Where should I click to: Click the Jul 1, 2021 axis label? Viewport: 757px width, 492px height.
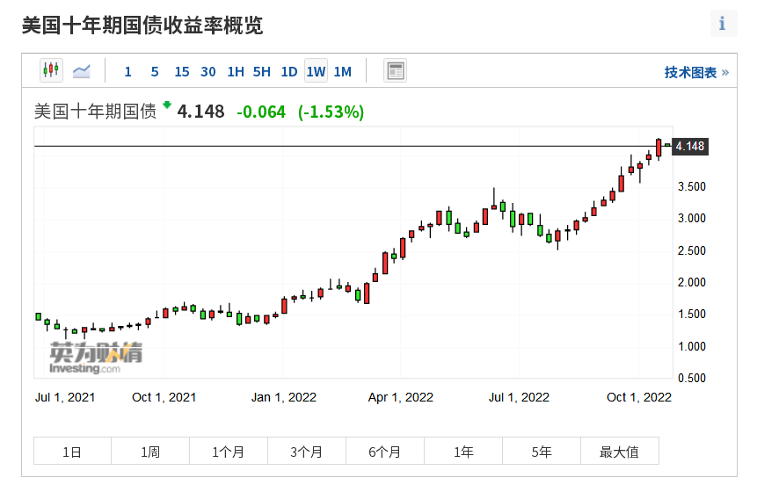65,397
